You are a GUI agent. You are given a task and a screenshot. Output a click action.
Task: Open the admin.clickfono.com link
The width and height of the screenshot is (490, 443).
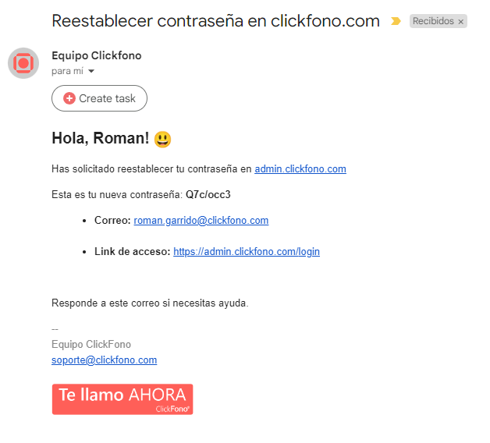tap(300, 169)
